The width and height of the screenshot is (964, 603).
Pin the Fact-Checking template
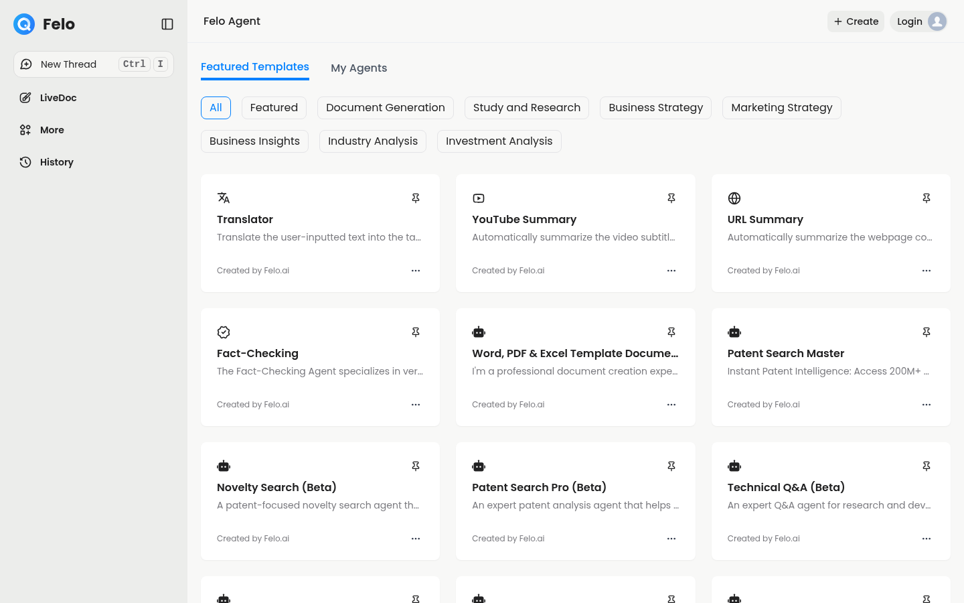416,332
